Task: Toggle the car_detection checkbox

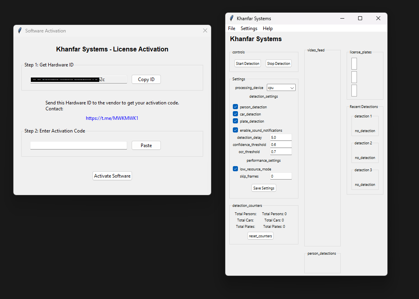Action: tap(236, 114)
